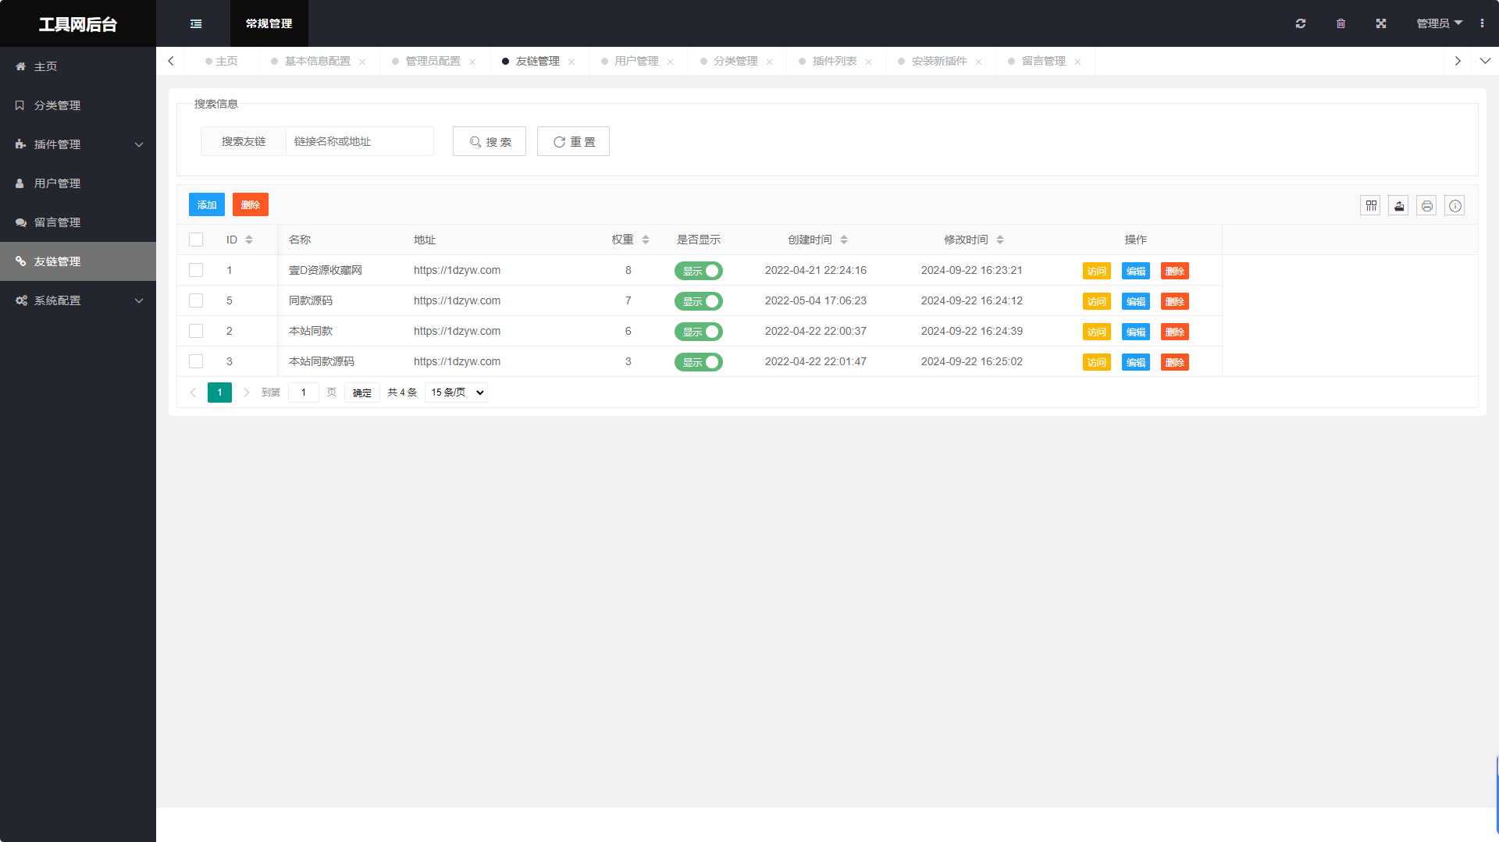Click the current page 1 button

click(219, 393)
